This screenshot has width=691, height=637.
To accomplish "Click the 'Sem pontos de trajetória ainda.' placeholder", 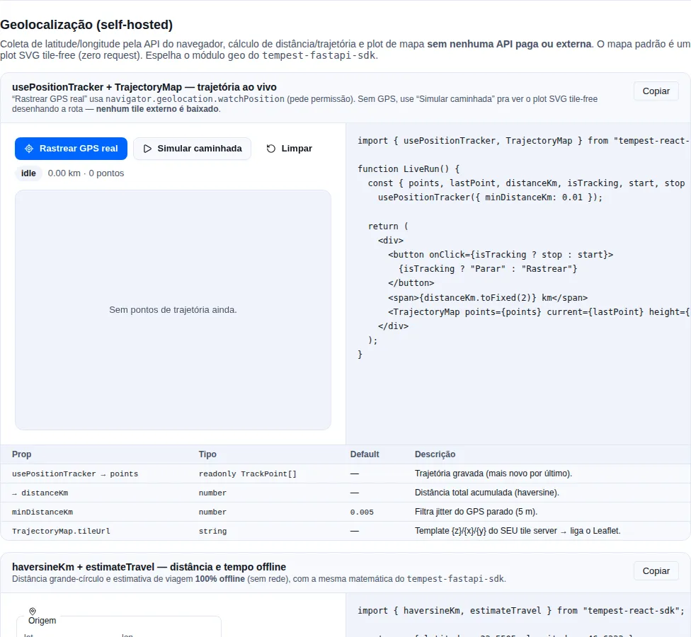I will [x=173, y=310].
